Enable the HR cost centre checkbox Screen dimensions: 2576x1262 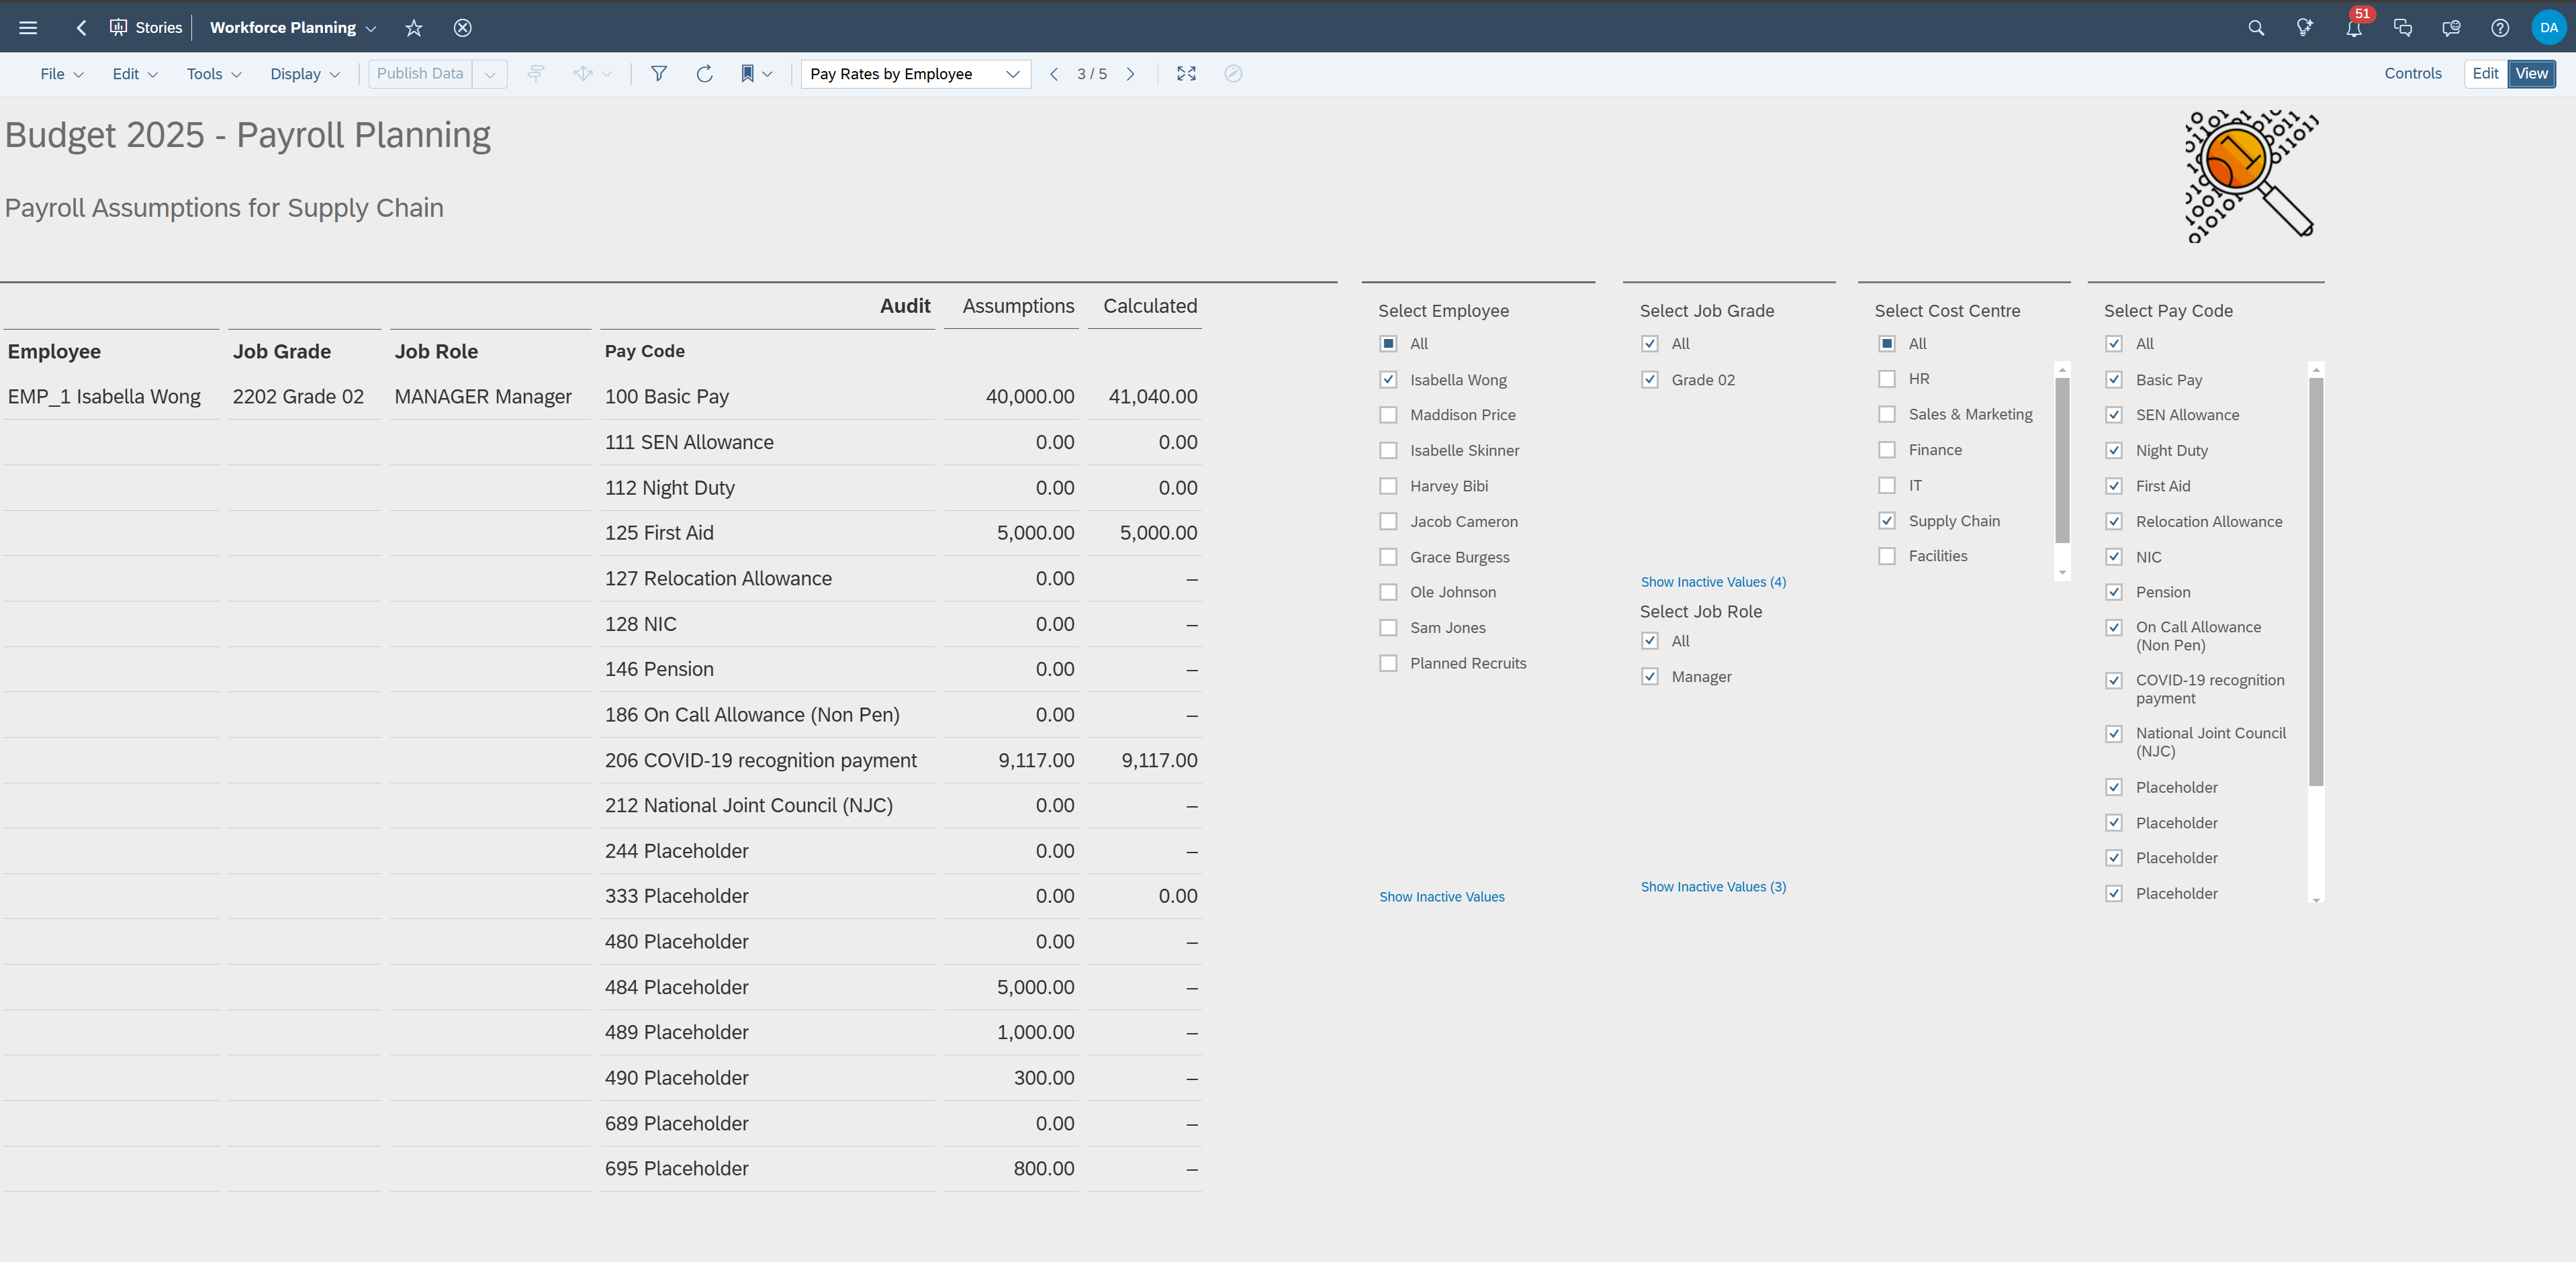pyautogui.click(x=1887, y=379)
